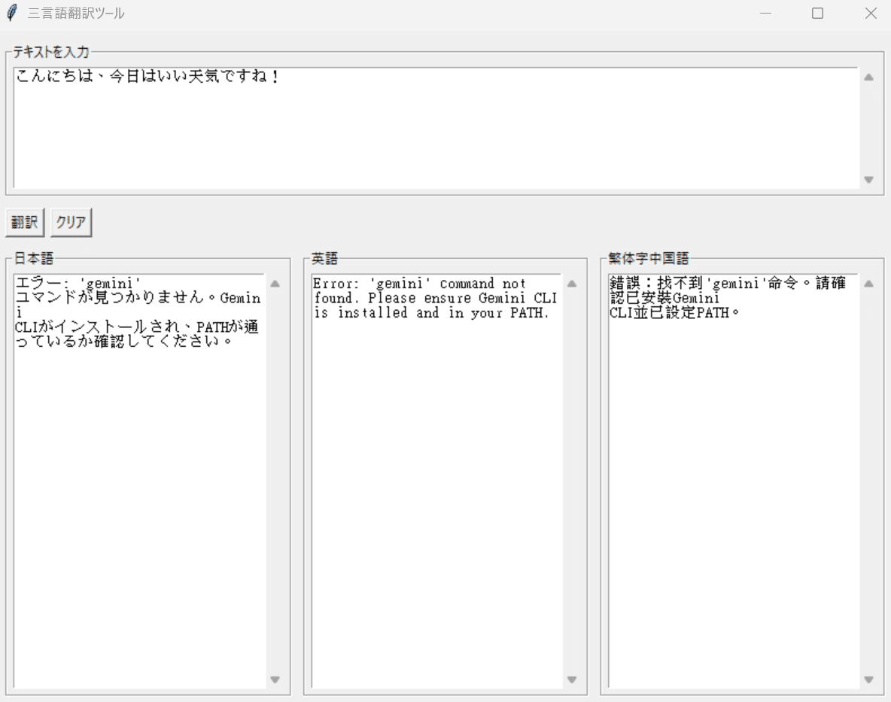Click the 英語 group box label
The image size is (891, 702).
[x=324, y=258]
